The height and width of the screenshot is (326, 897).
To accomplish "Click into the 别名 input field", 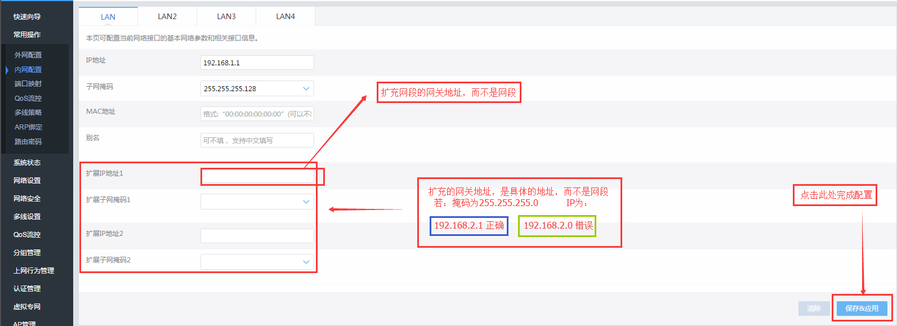I will pyautogui.click(x=257, y=140).
